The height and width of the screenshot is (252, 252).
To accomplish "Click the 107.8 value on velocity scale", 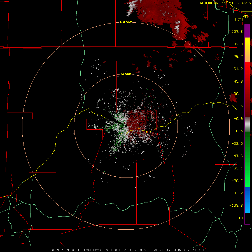I will [x=237, y=31].
